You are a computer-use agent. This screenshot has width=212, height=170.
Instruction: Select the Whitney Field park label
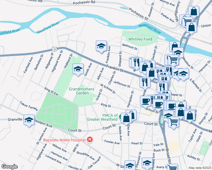click(x=140, y=39)
